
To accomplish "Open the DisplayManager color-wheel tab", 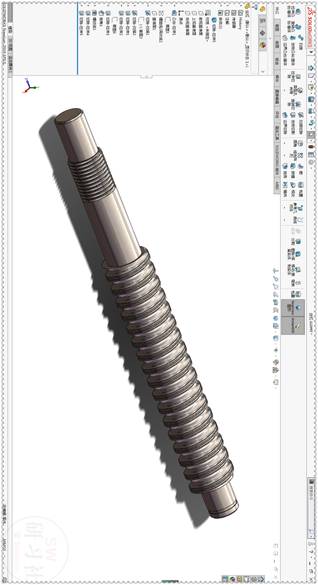I will point(262,45).
